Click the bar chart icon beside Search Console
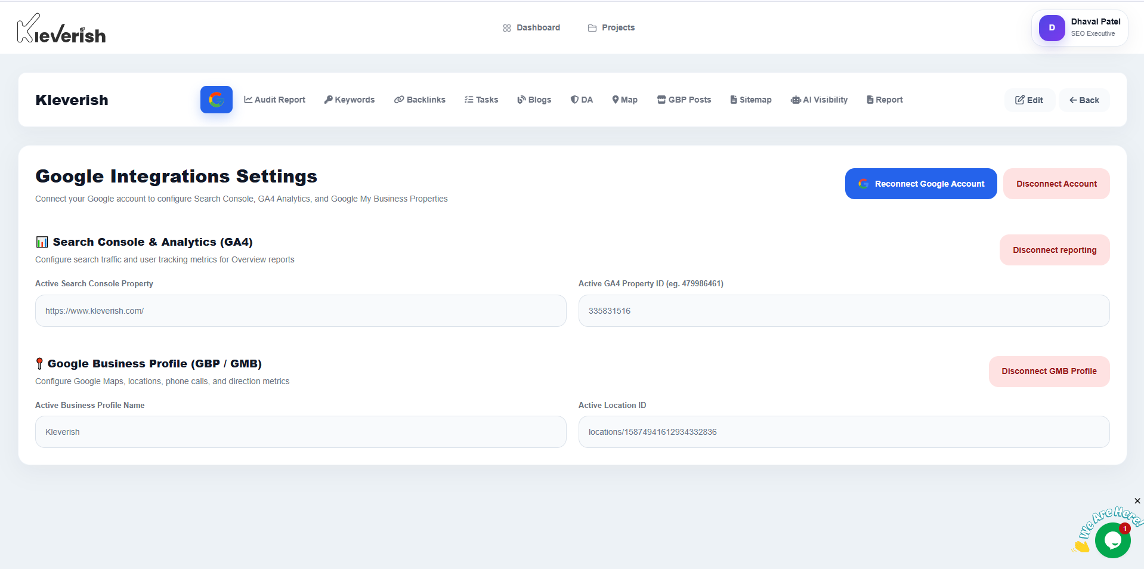 [42, 242]
